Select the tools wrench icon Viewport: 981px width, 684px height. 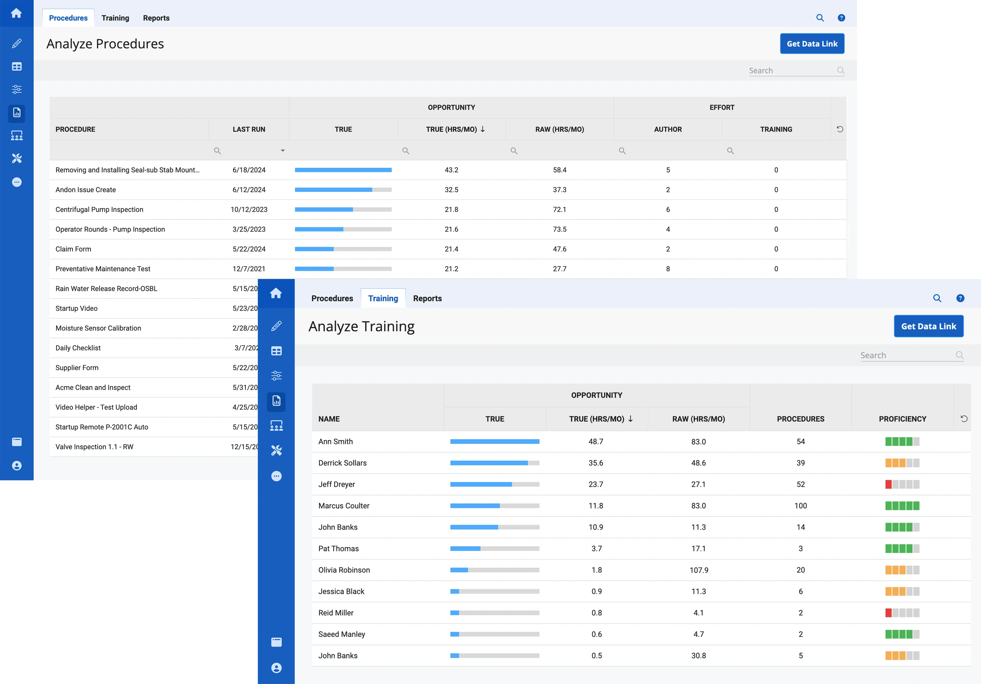16,159
